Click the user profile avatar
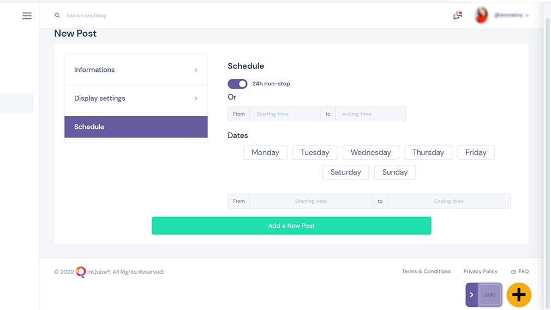The width and height of the screenshot is (551, 310). coord(481,15)
